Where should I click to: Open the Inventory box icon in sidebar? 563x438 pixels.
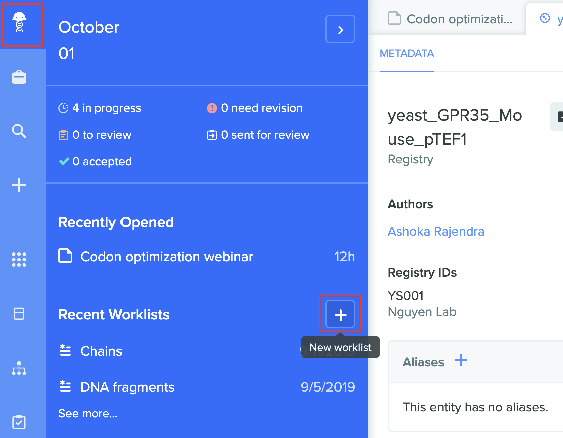pyautogui.click(x=19, y=314)
